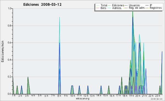
Task: Click the '3 h' x-axis tick label
Action: (27, 96)
